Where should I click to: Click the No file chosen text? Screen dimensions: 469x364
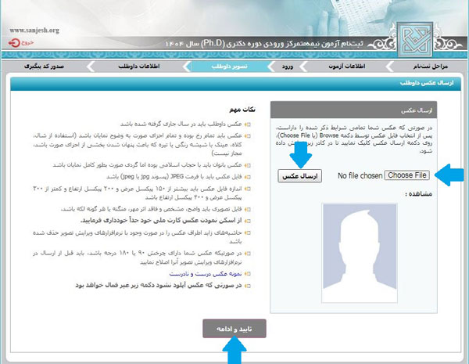pos(360,175)
